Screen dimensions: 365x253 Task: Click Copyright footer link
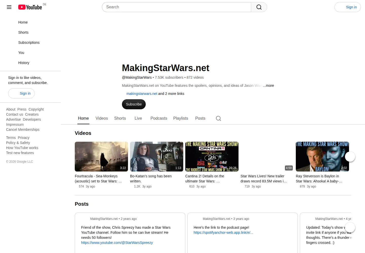point(36,109)
